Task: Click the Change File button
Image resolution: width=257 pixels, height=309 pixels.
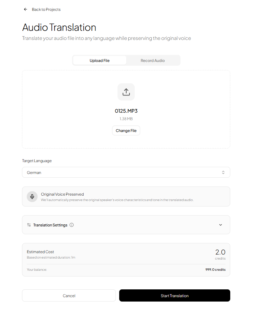Action: pos(126,130)
